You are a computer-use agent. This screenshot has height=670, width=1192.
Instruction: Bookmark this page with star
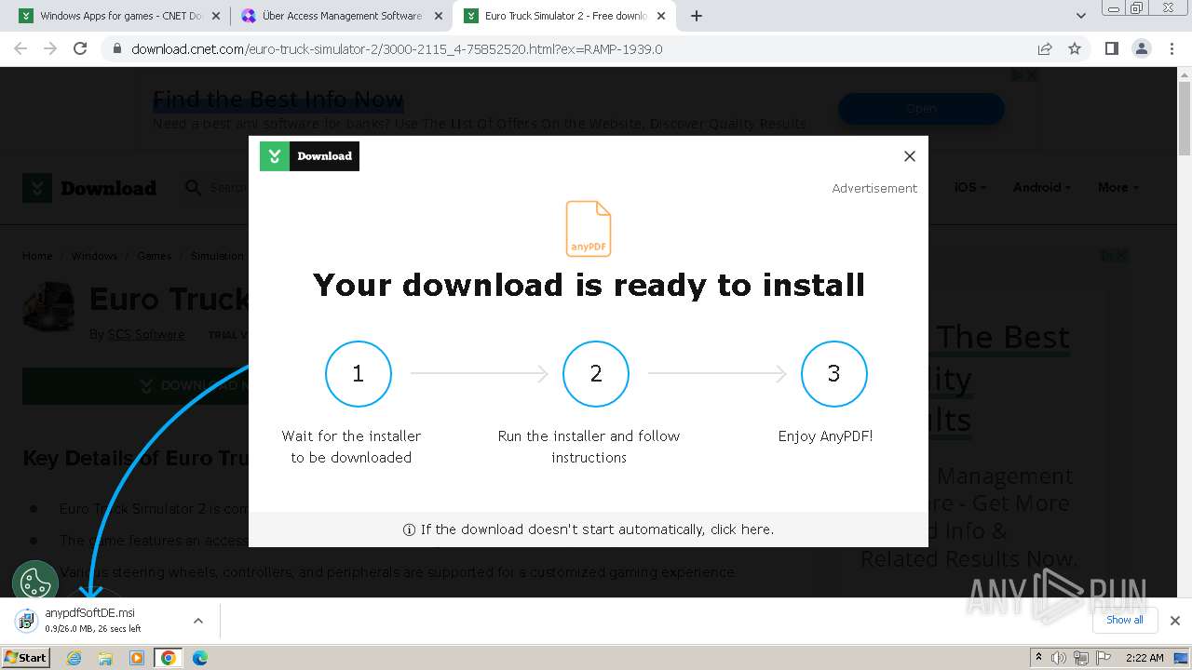1075,48
